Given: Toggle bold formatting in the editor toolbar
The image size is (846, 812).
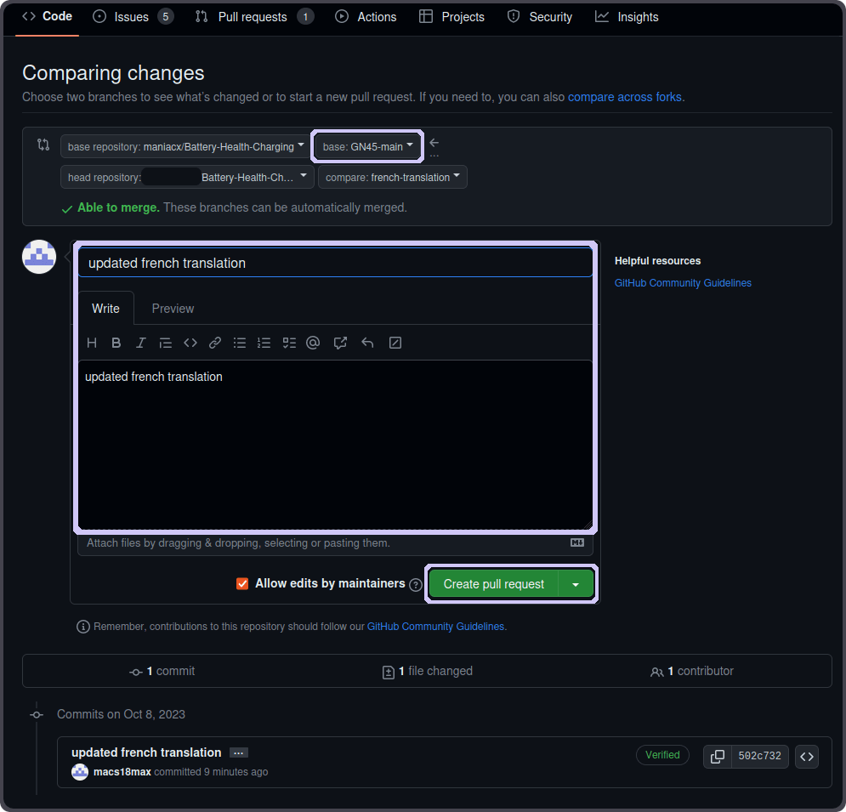Looking at the screenshot, I should [x=116, y=344].
